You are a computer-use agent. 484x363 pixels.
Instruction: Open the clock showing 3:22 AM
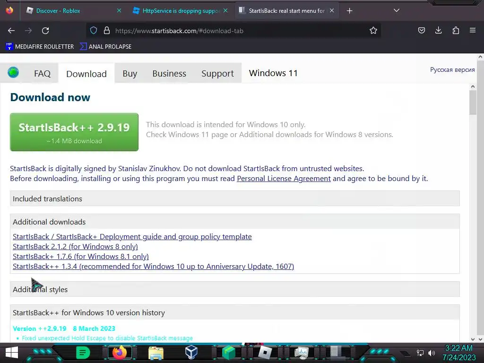coord(459,353)
